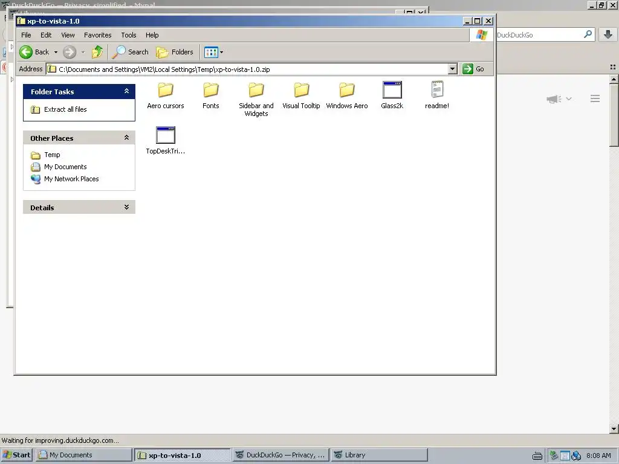The image size is (619, 464).
Task: Open the Windows Aero folder
Action: point(346,95)
